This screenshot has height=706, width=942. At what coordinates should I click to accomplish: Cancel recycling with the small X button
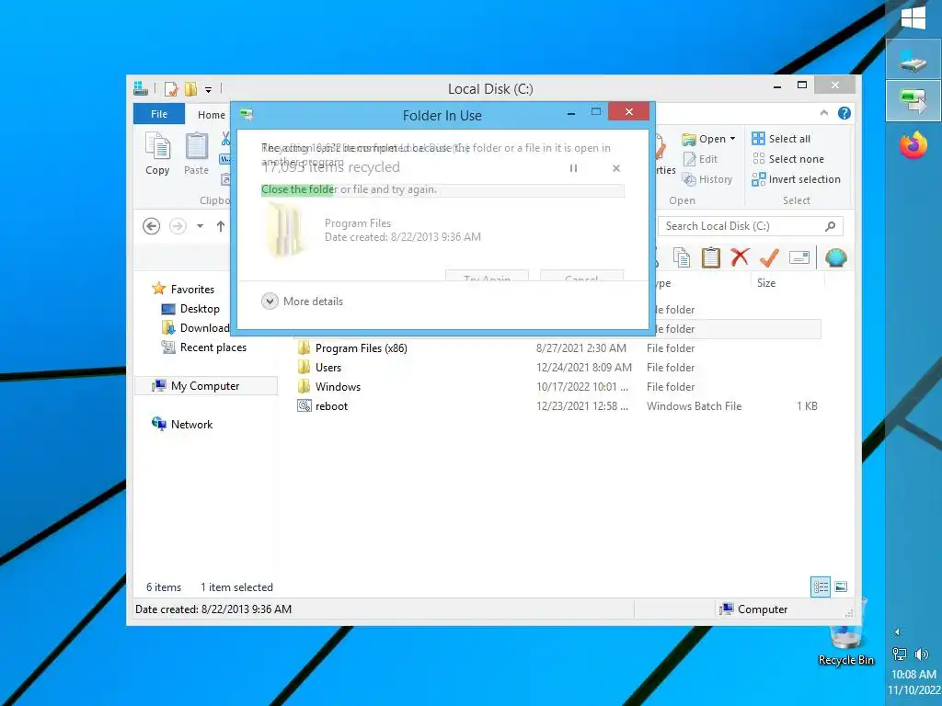(x=615, y=169)
